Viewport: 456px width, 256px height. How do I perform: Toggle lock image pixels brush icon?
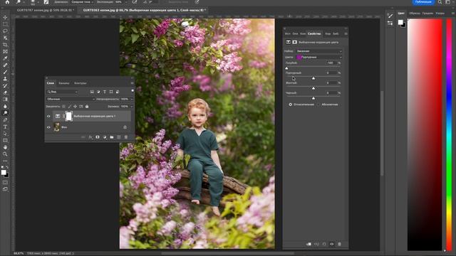[69, 107]
